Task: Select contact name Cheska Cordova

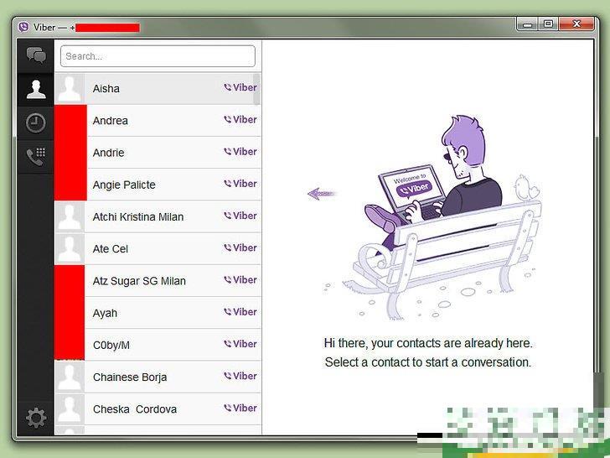Action: [135, 409]
